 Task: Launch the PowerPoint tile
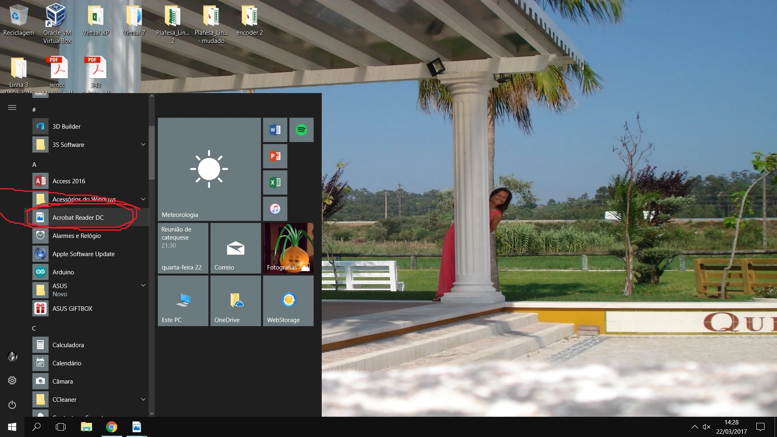pyautogui.click(x=275, y=156)
